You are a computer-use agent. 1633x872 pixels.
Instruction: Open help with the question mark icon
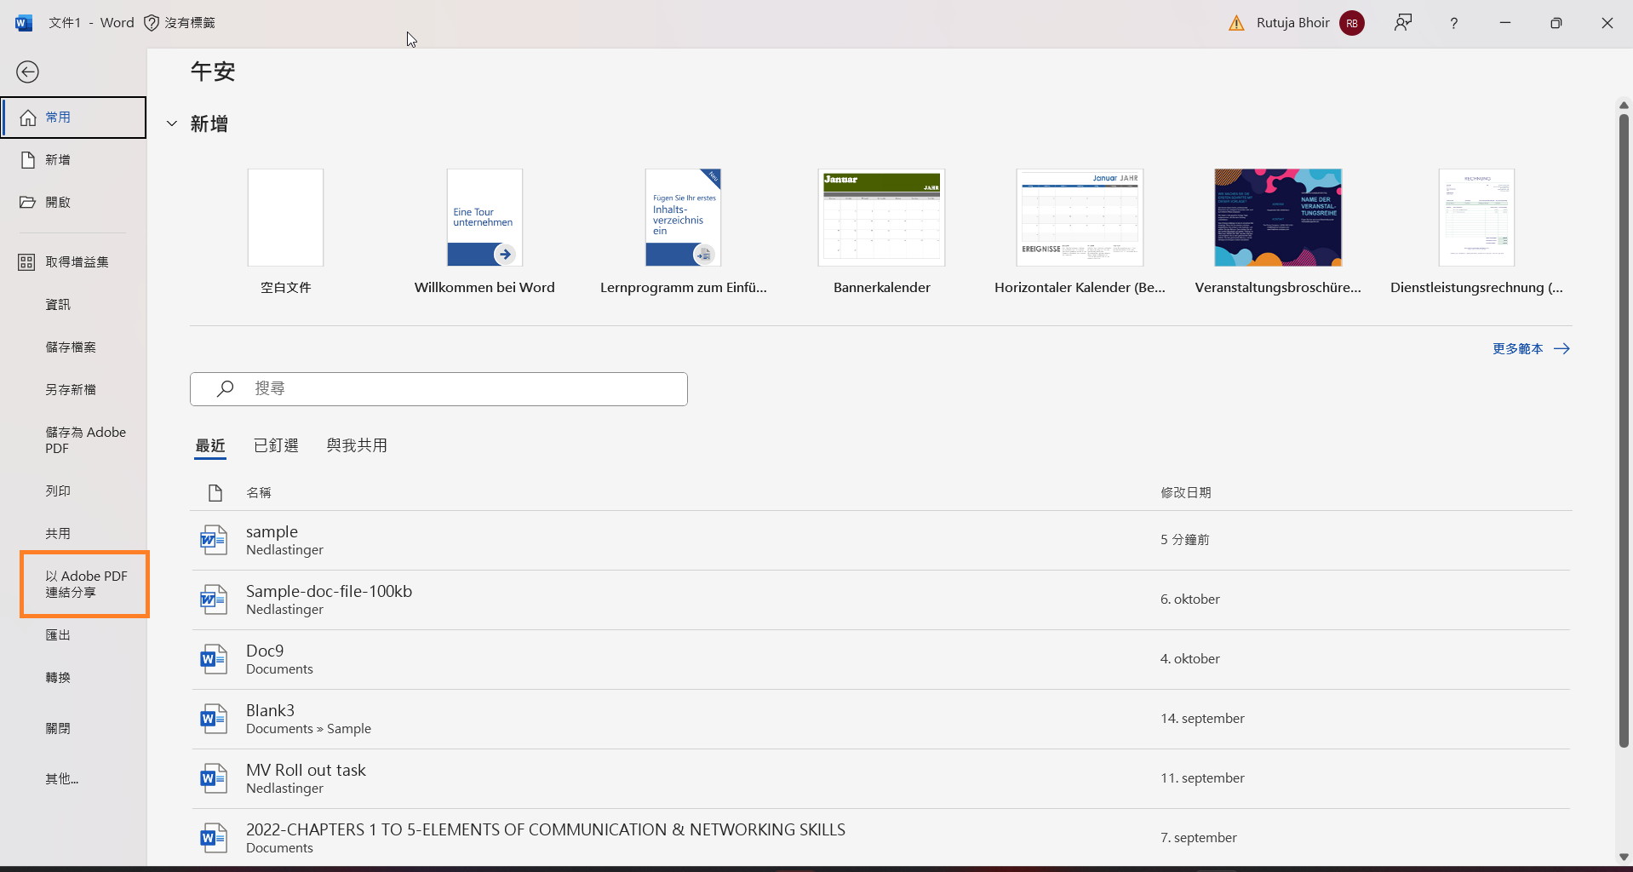pos(1454,23)
